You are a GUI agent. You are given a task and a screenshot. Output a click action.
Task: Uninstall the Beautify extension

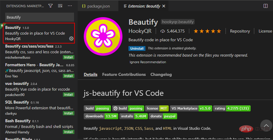[136, 48]
